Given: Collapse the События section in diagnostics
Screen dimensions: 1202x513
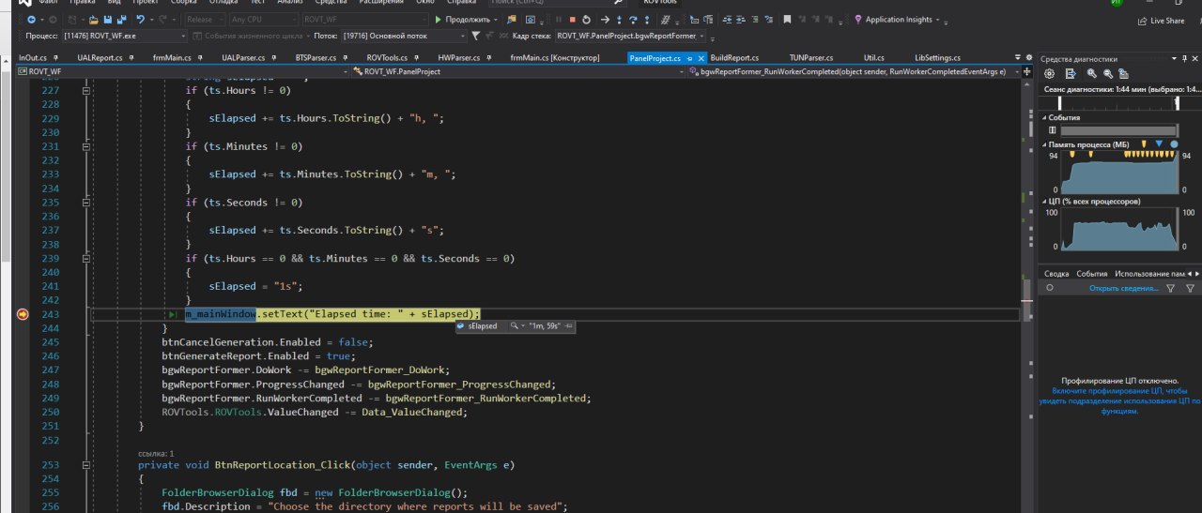Looking at the screenshot, I should click(x=1046, y=117).
